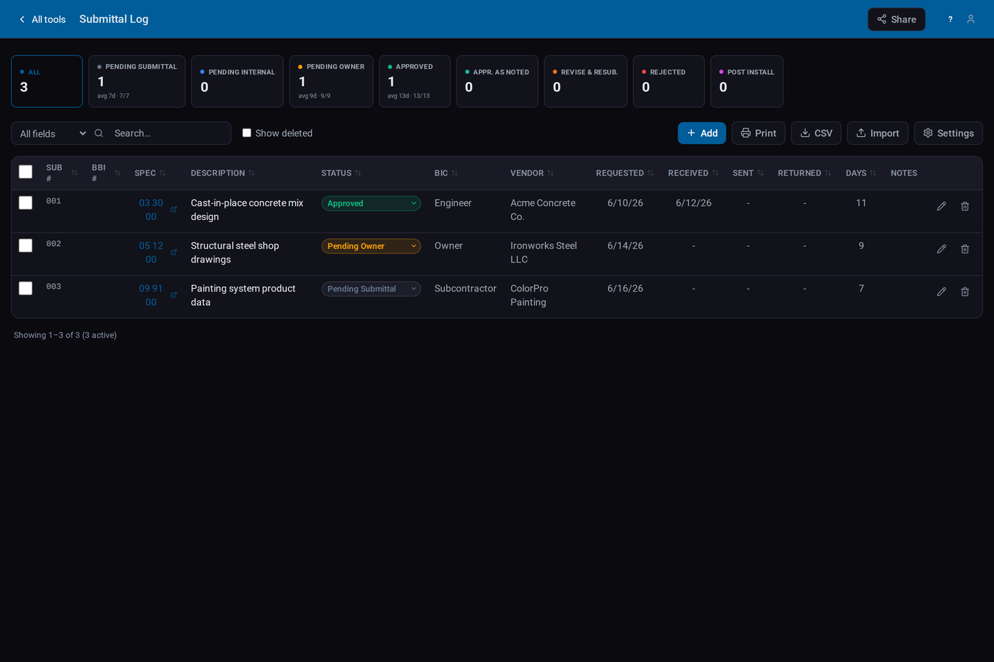Sort by BIC column
Screen dimensions: 994x662
click(x=446, y=173)
